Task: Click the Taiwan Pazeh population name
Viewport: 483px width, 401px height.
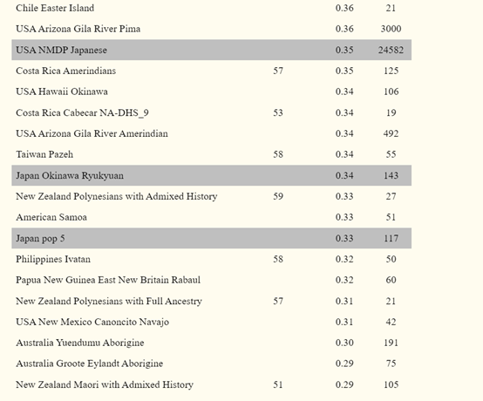Action: [x=44, y=154]
